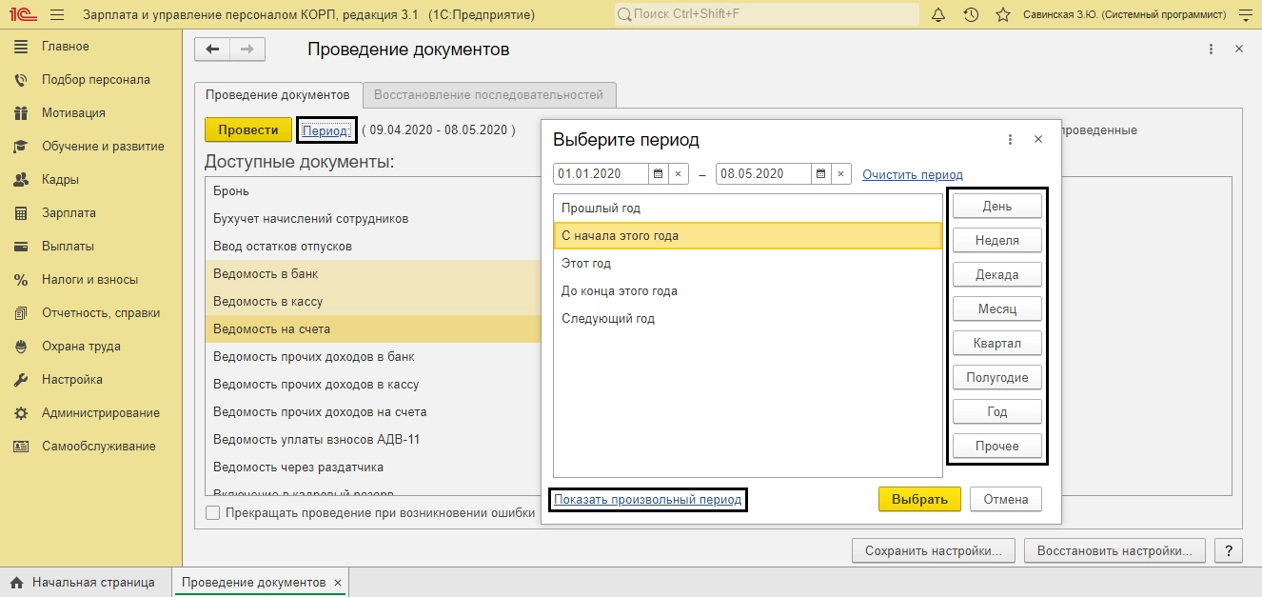Close the Выберите период dialog
1262x597 pixels.
1038,140
